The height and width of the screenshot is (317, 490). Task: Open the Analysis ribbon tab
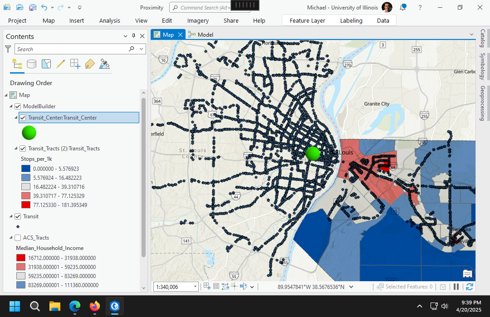110,20
